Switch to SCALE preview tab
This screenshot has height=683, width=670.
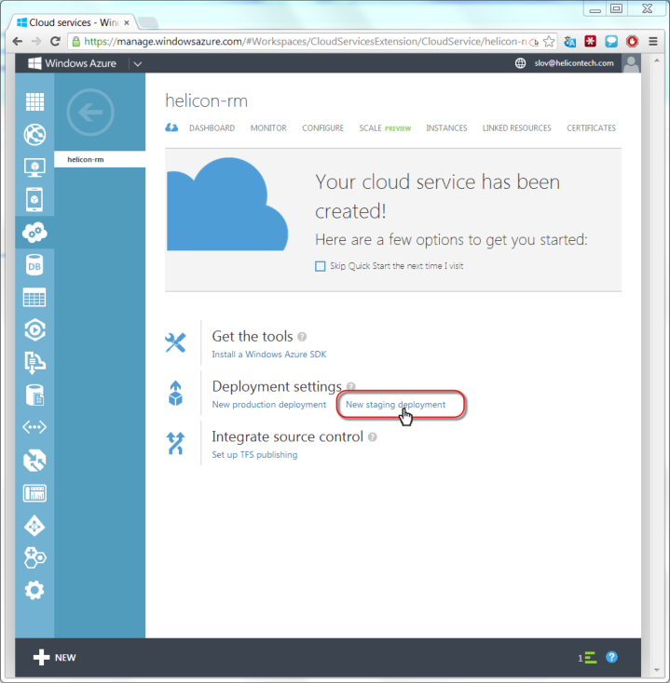(x=385, y=128)
